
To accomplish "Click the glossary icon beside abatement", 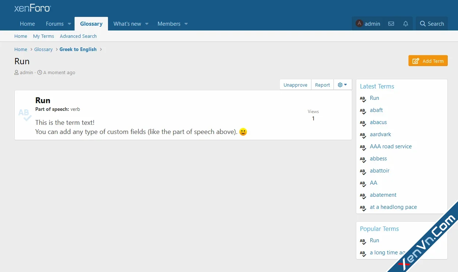I will click(x=363, y=195).
